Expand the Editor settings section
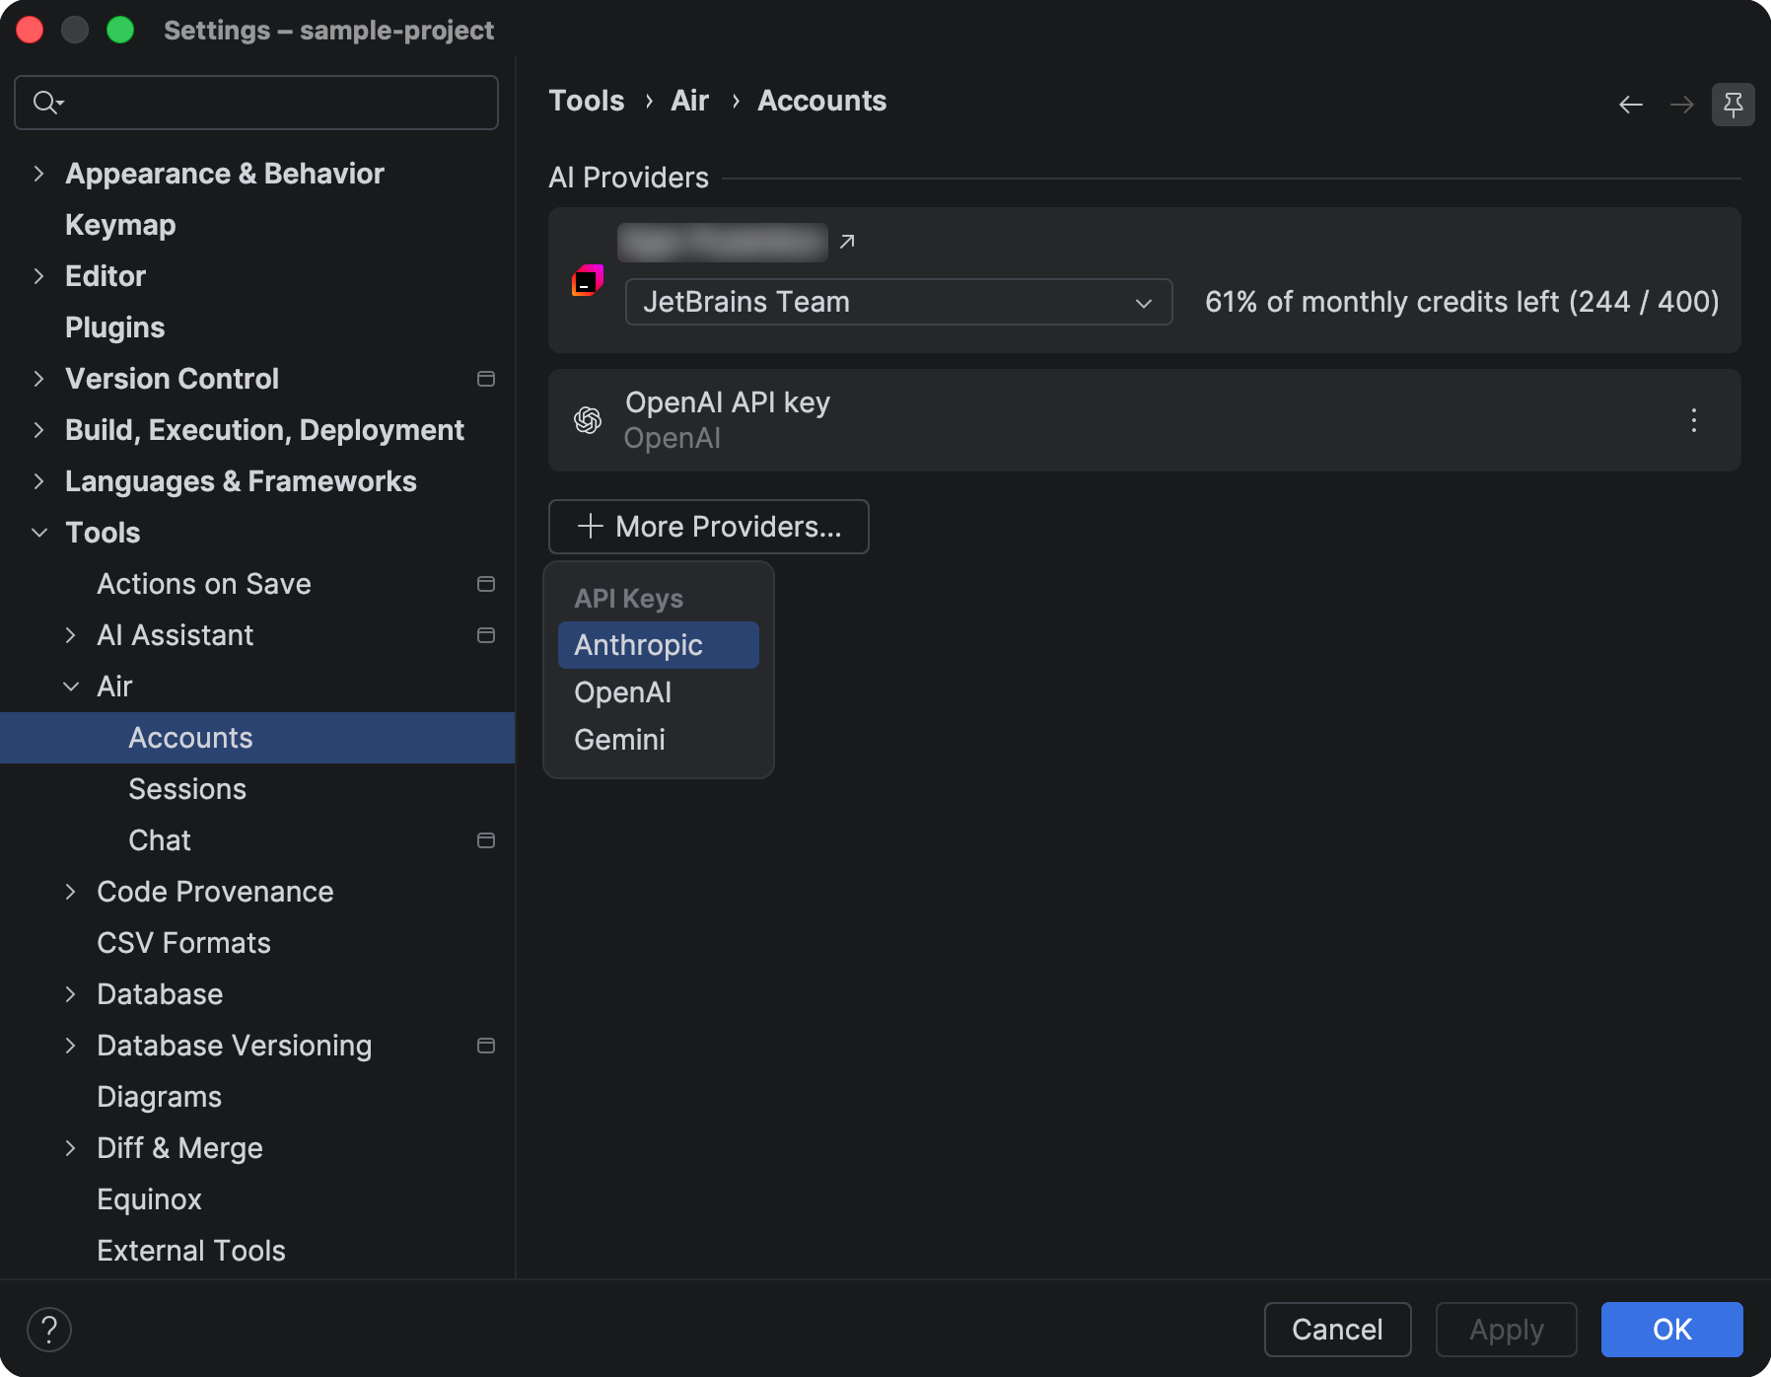This screenshot has height=1377, width=1771. tap(39, 276)
